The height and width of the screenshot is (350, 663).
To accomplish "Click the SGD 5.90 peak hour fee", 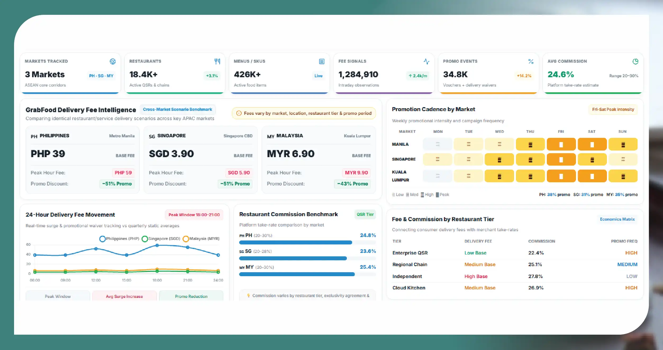I will click(x=239, y=173).
